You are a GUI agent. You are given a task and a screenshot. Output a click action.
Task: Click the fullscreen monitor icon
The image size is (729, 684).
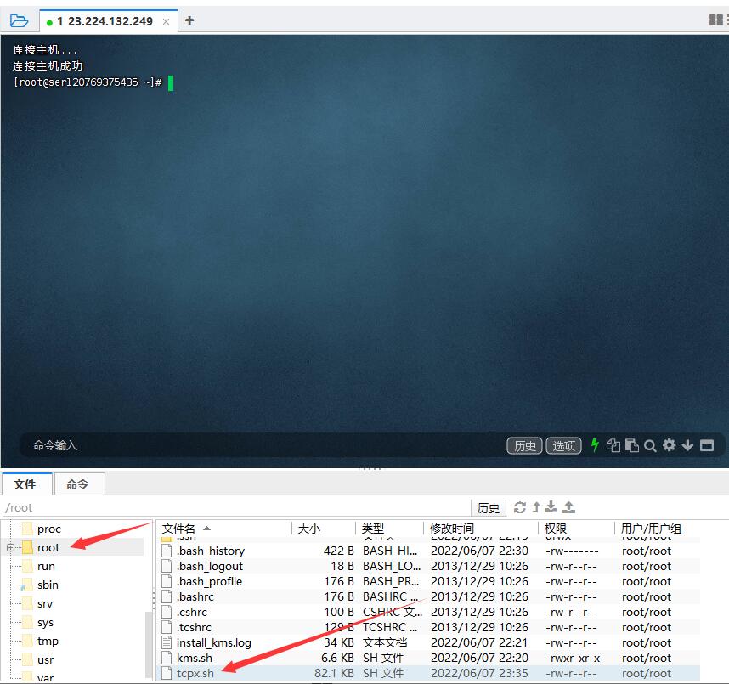708,445
